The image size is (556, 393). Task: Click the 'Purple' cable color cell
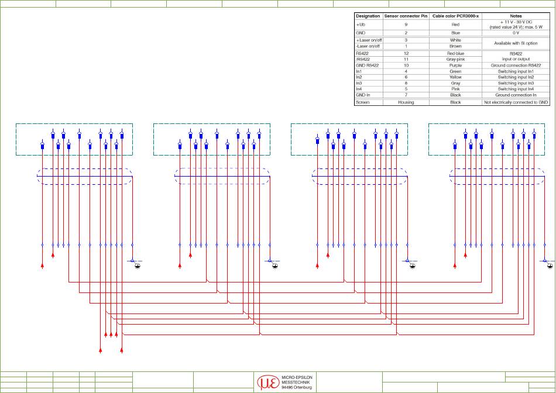click(456, 65)
